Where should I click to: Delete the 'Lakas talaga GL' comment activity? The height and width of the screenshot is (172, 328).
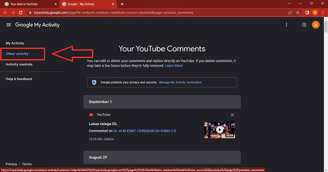coord(232,115)
